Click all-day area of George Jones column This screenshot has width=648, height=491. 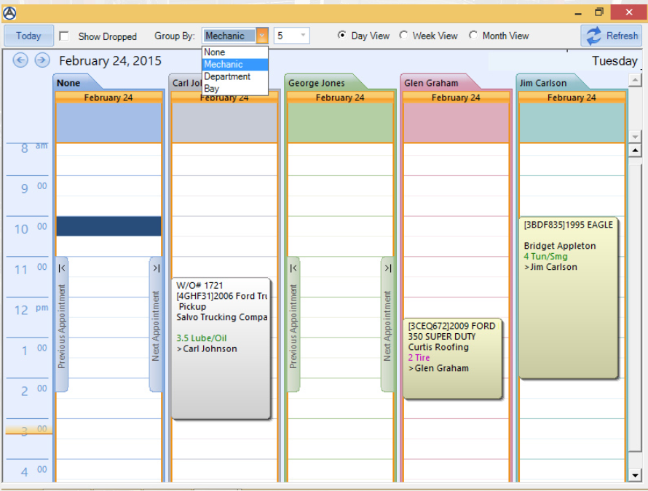(340, 123)
